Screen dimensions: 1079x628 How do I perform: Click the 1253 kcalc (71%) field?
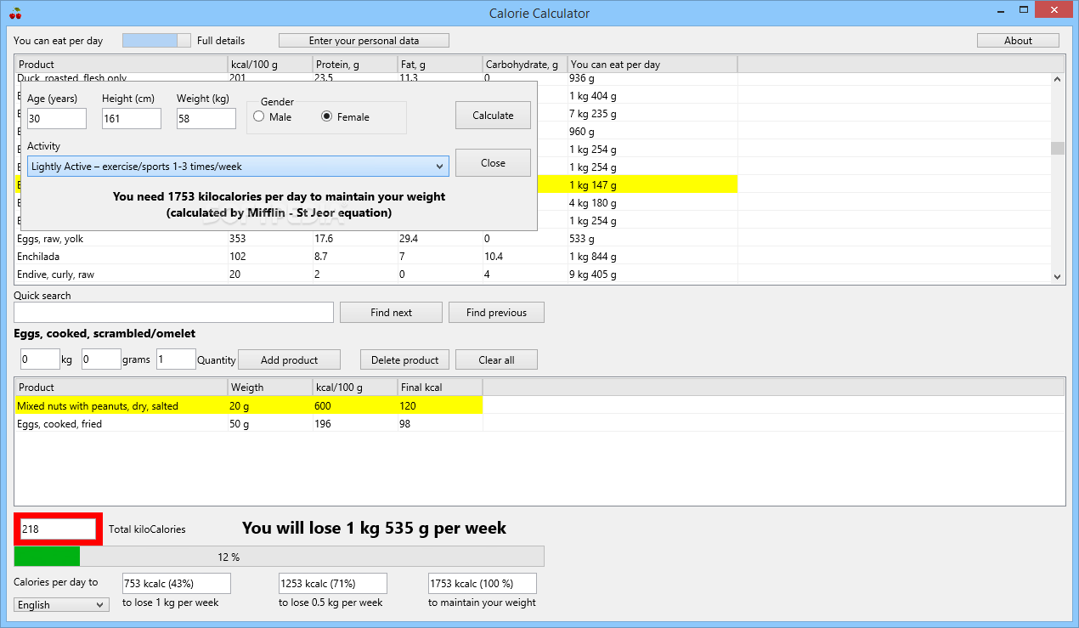tap(333, 583)
